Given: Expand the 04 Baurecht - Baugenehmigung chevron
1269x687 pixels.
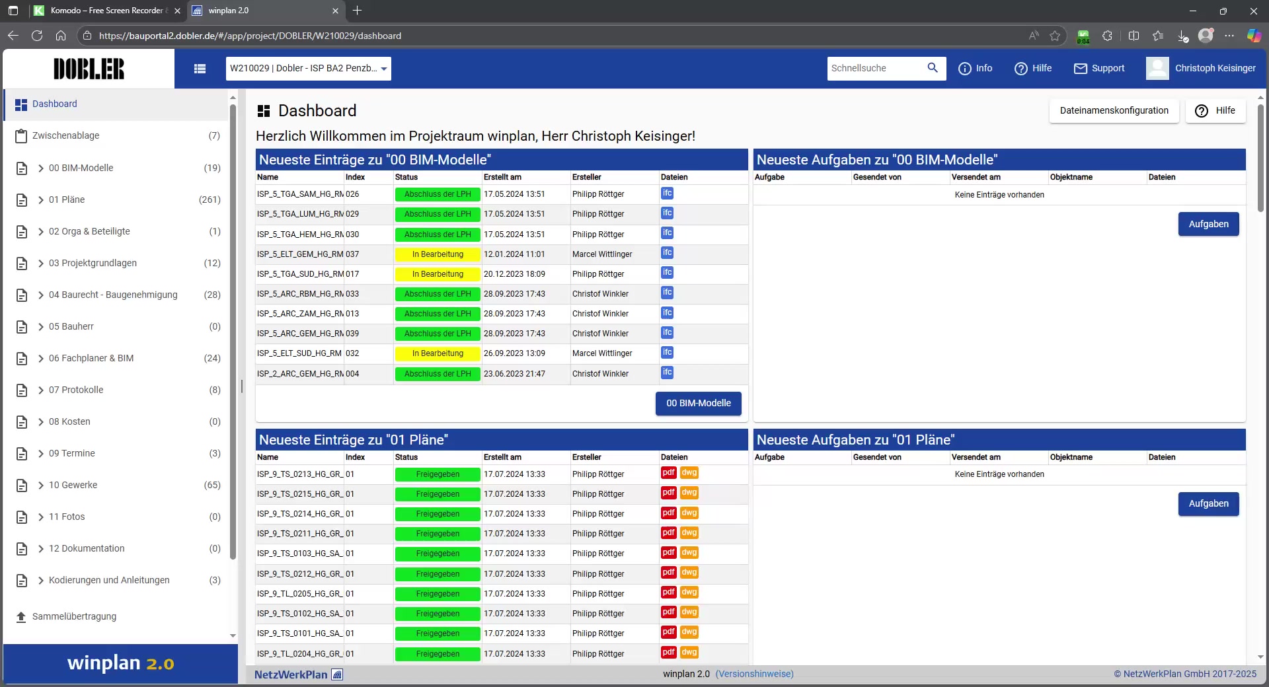Looking at the screenshot, I should 41,295.
